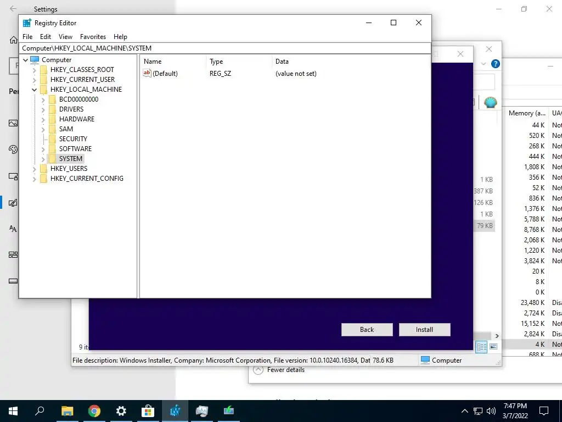Screen dimensions: 562x422
Task: Open the Edit menu in Registry Editor
Action: click(x=45, y=37)
